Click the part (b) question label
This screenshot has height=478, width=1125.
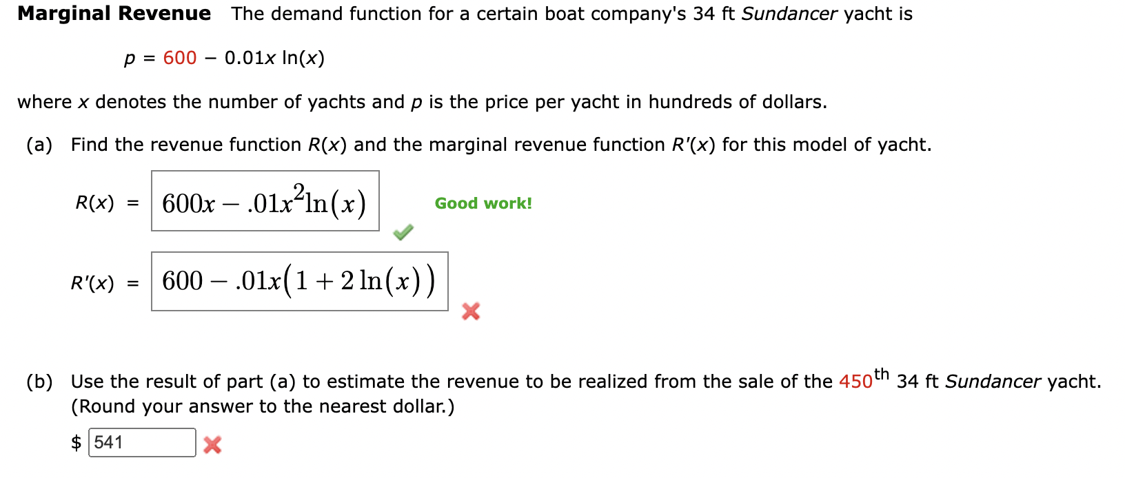pos(40,381)
